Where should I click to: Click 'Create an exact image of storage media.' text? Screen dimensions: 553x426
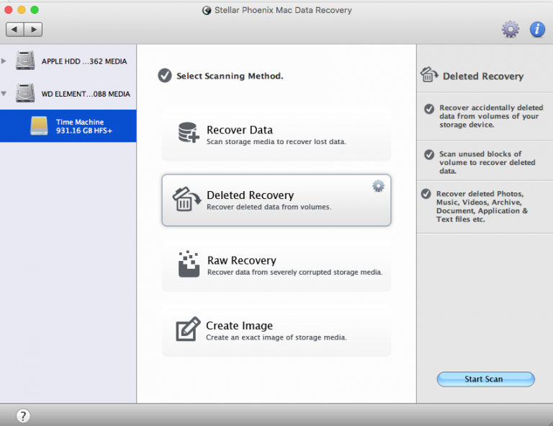point(276,337)
